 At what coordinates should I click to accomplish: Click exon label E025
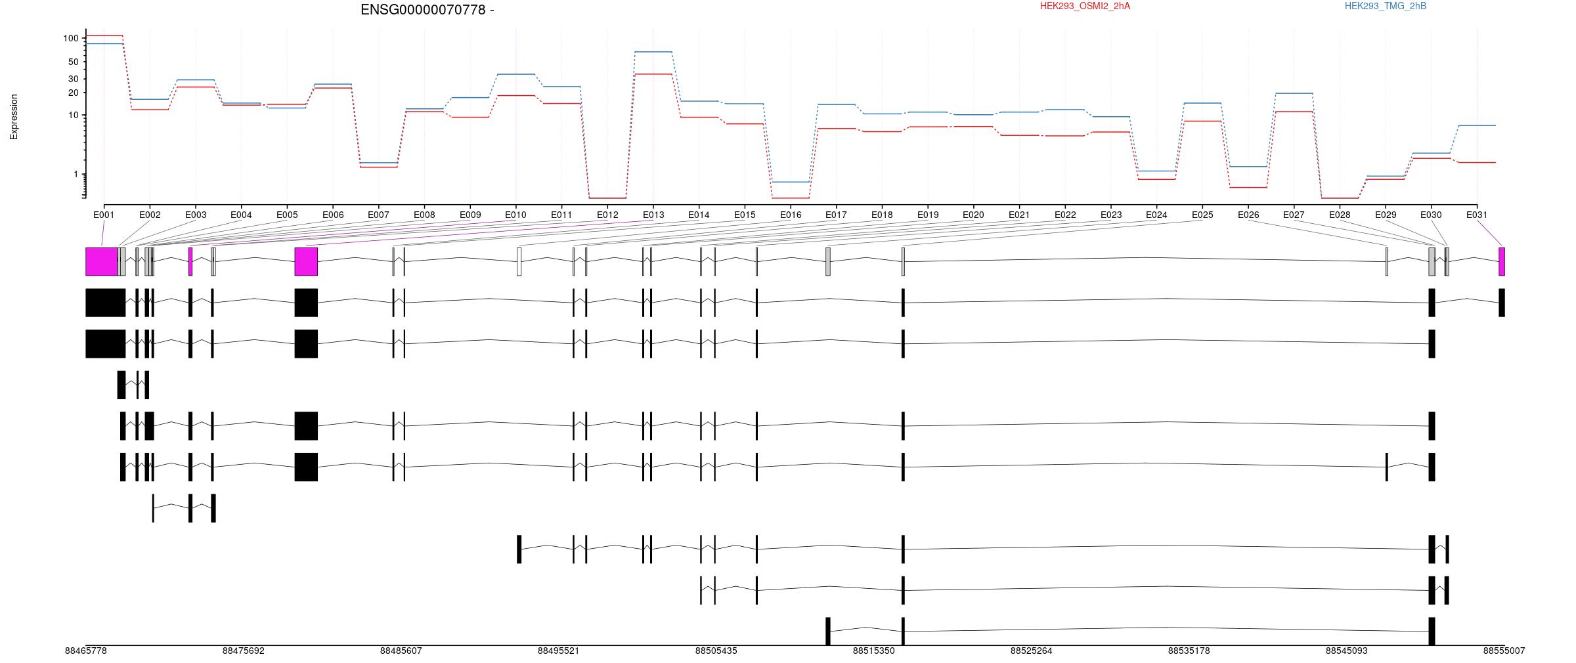[1202, 215]
